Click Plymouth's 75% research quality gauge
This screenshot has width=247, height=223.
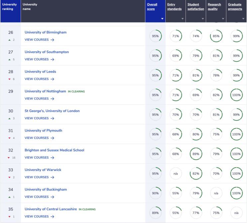[216, 134]
